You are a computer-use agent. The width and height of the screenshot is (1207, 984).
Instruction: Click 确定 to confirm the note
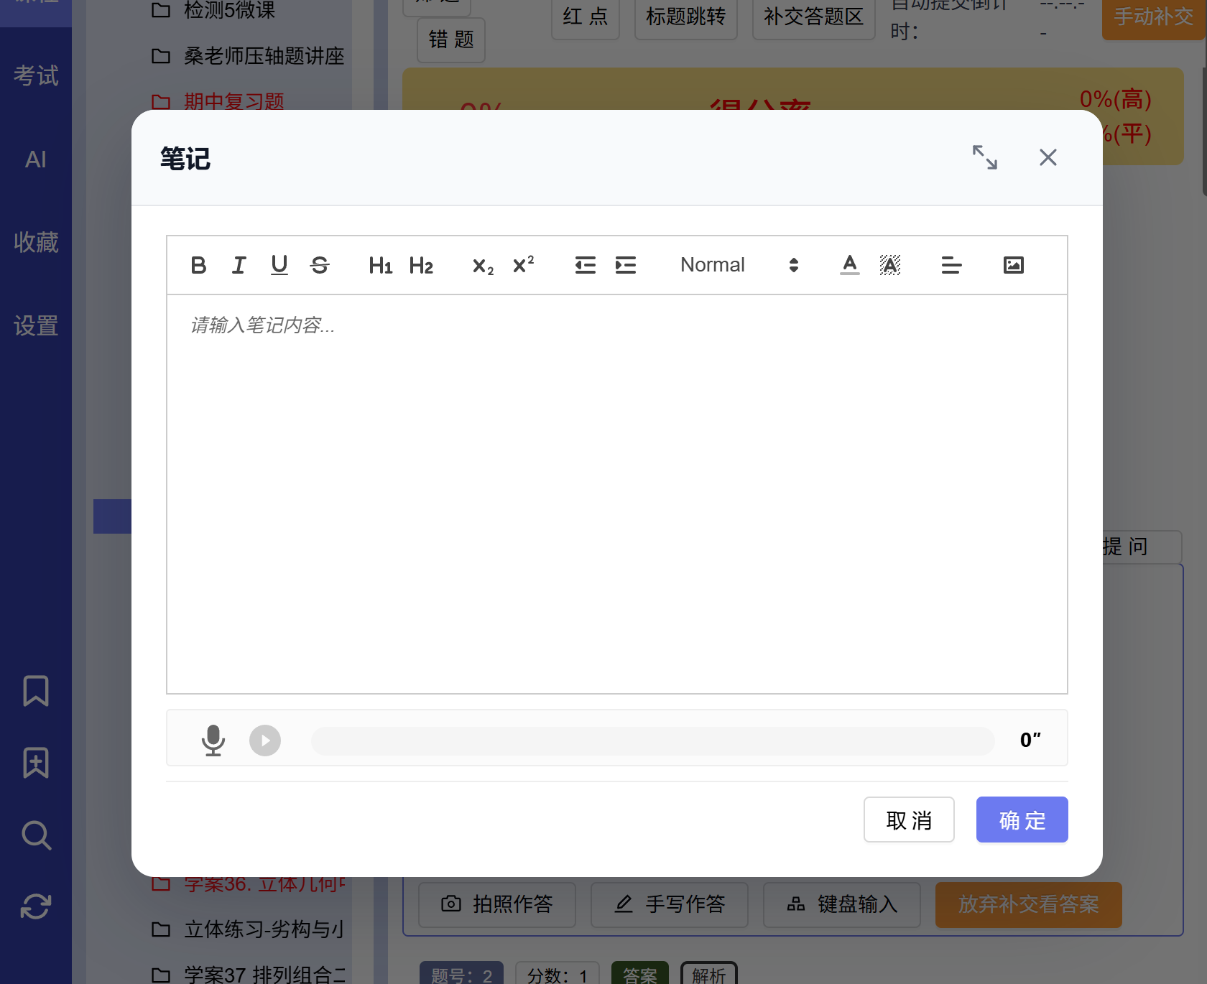click(x=1022, y=820)
